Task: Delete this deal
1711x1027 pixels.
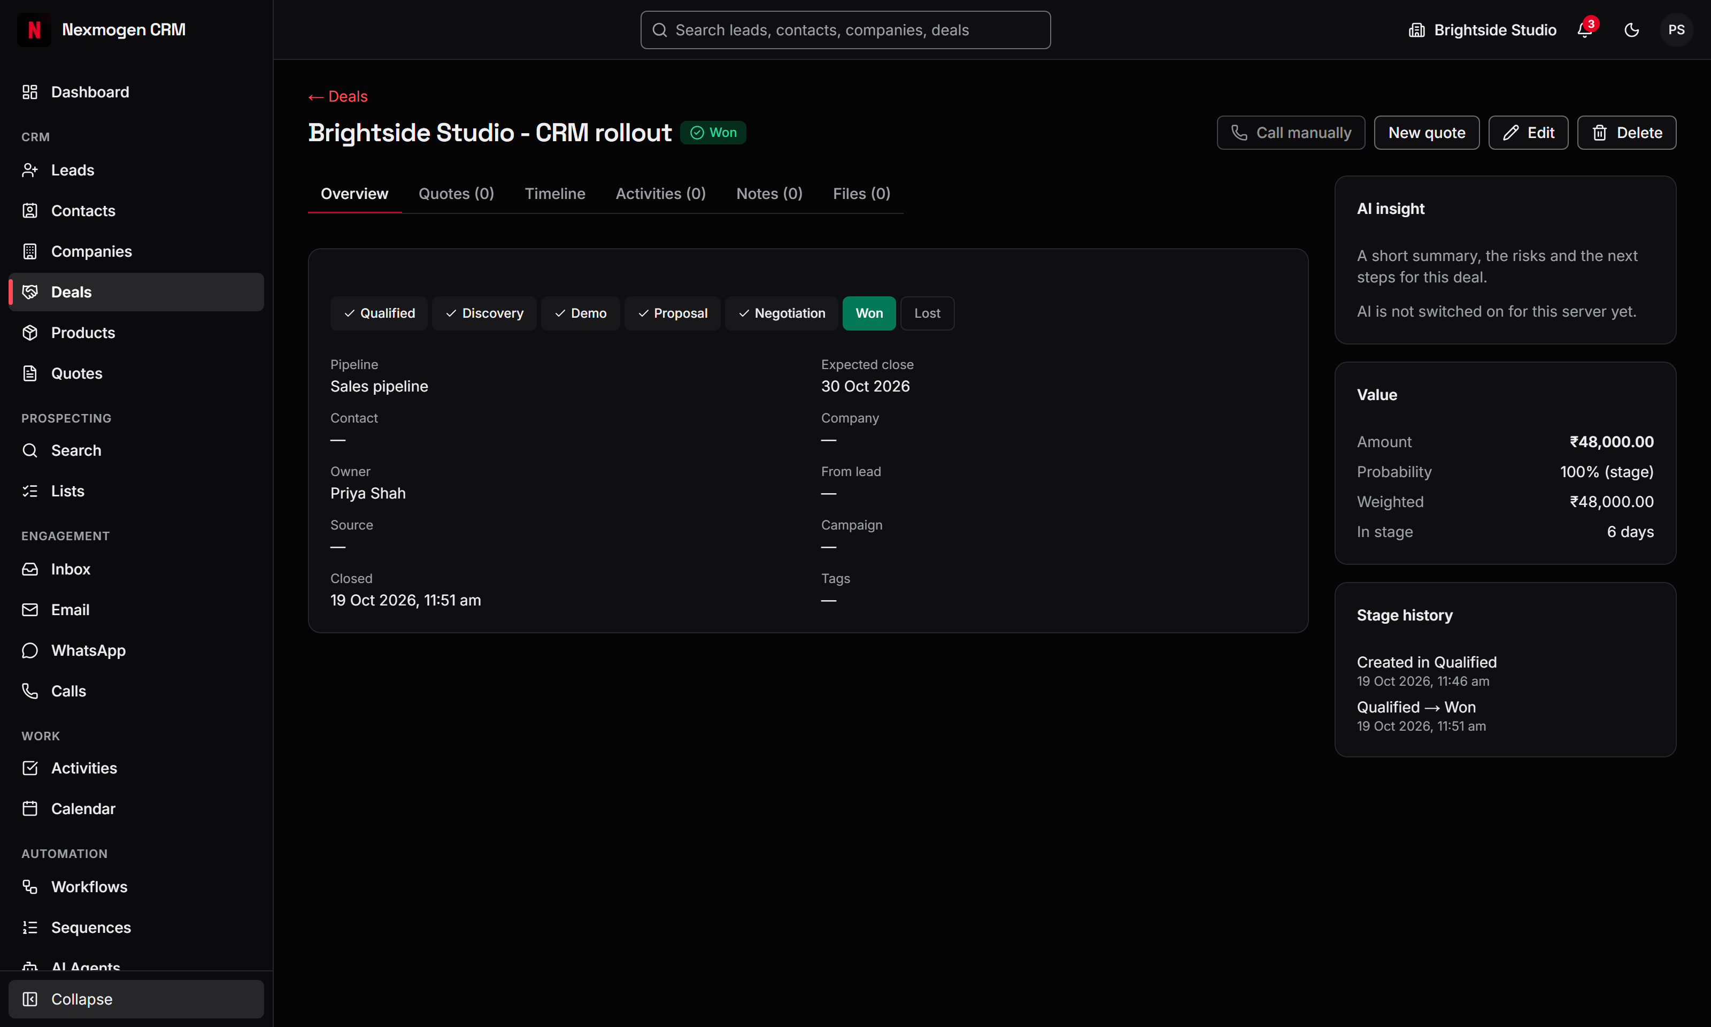Action: (1627, 132)
